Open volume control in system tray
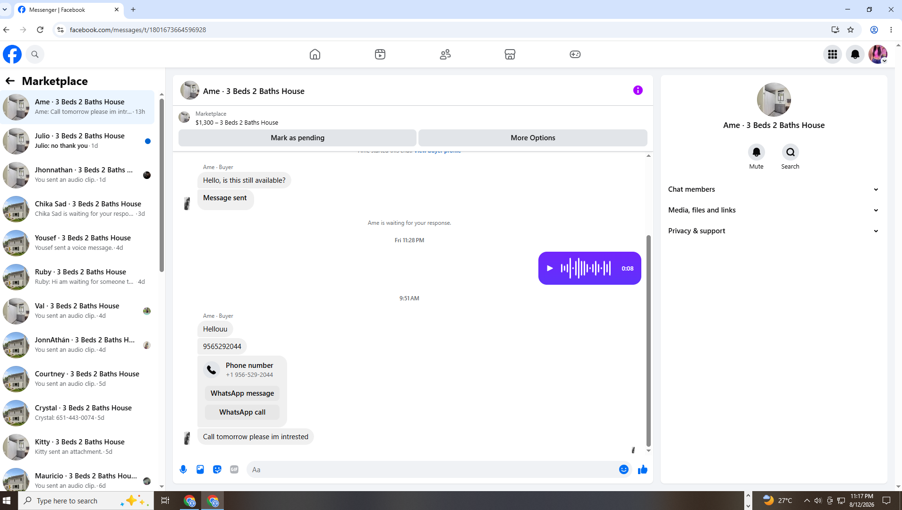 coord(818,501)
